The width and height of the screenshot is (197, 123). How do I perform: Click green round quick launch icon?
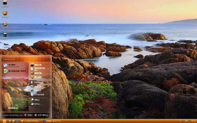[x=13, y=121]
